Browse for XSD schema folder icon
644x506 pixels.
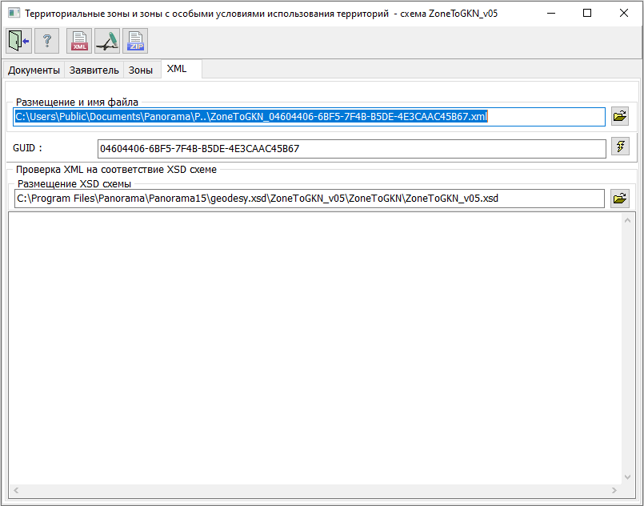pos(620,198)
